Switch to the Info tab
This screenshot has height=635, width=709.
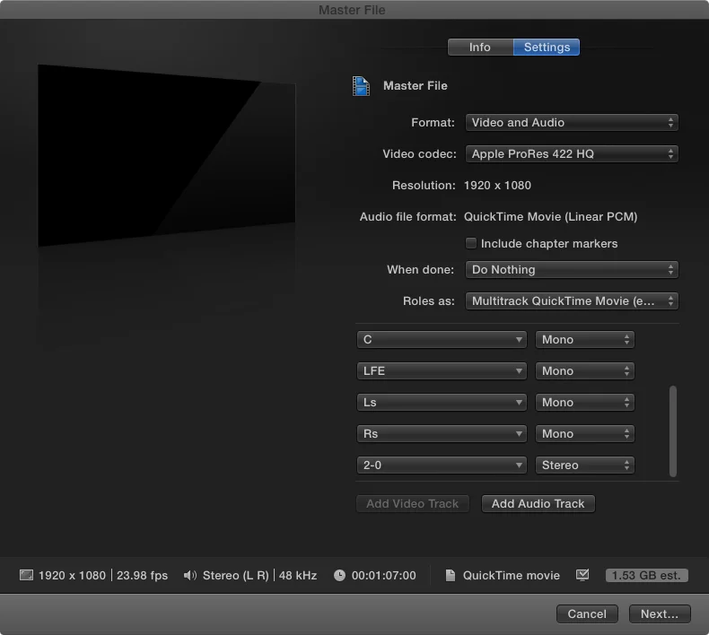480,47
